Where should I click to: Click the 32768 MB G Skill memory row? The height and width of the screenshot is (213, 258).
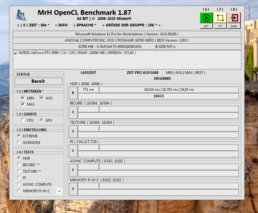coord(127,47)
